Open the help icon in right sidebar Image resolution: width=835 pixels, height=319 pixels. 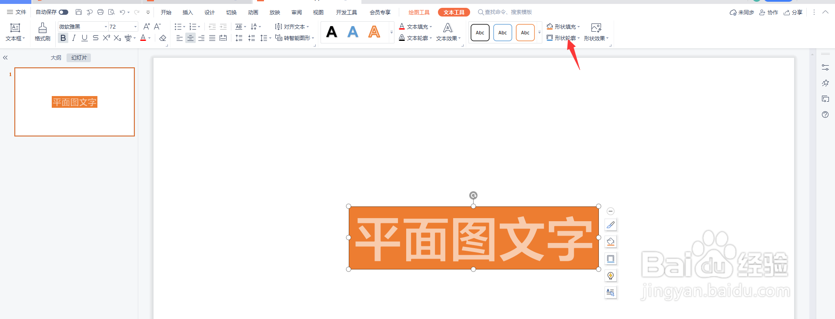coord(825,115)
